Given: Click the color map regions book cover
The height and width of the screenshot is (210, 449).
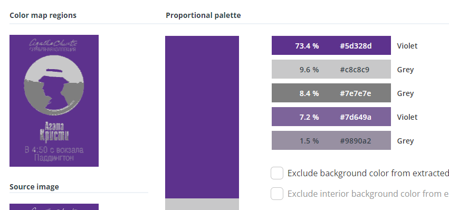Looking at the screenshot, I should coord(54,101).
